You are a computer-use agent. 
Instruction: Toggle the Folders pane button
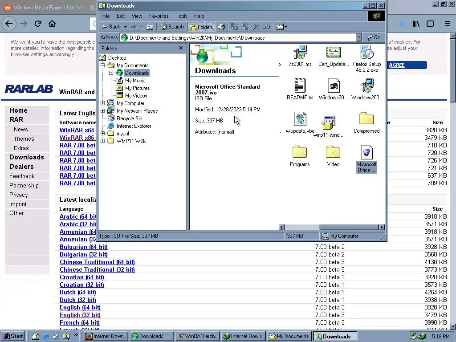(x=202, y=27)
